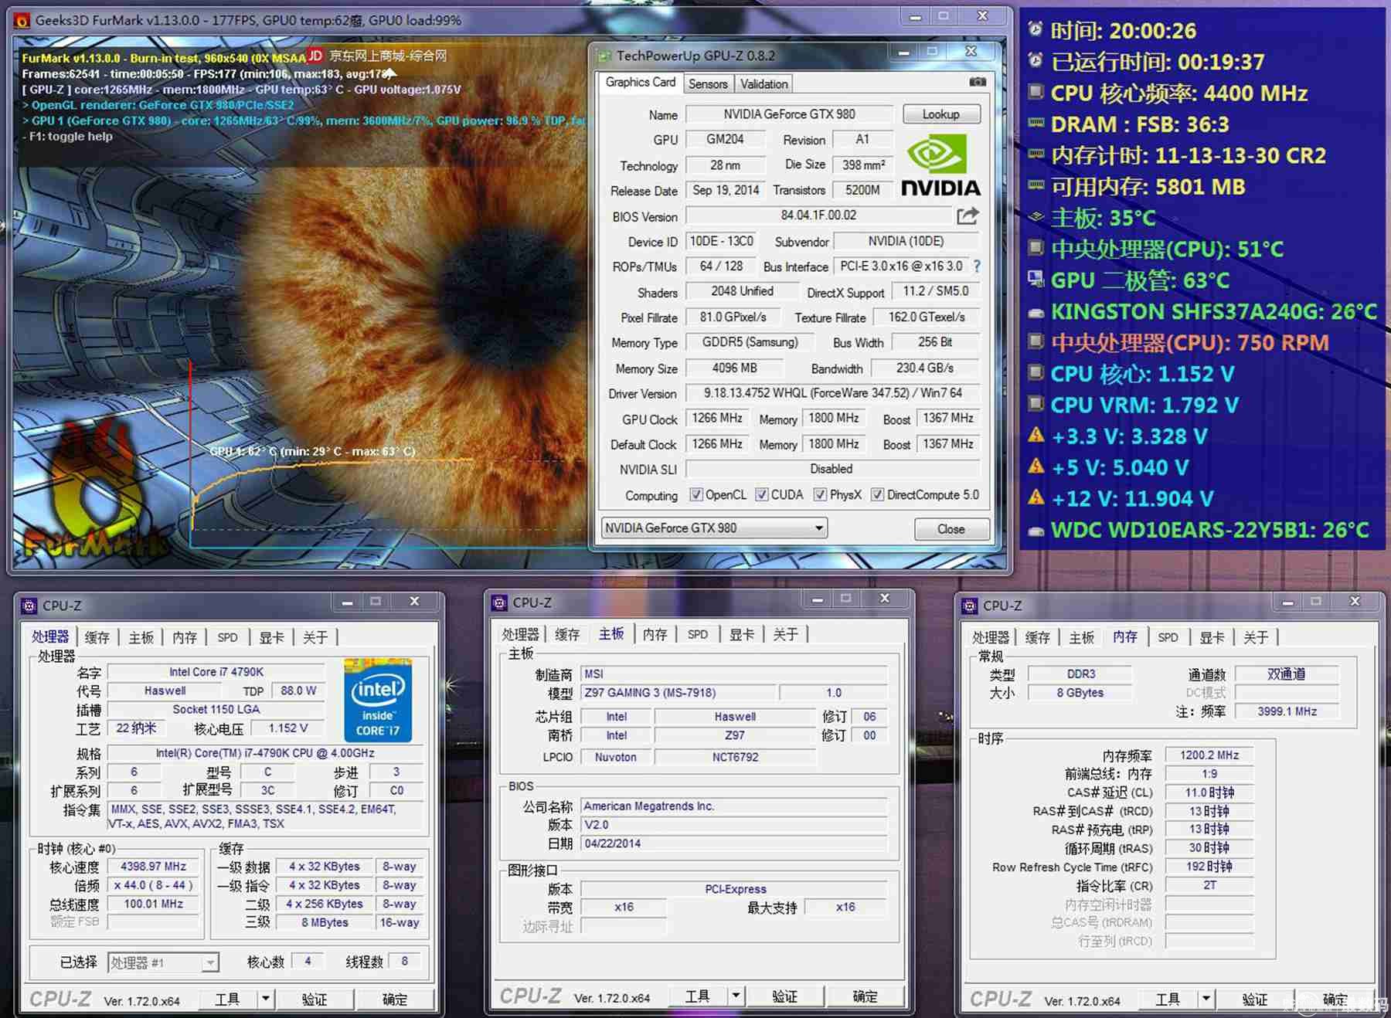Click the GPU-Z title bar app icon
The width and height of the screenshot is (1391, 1018).
pos(604,56)
